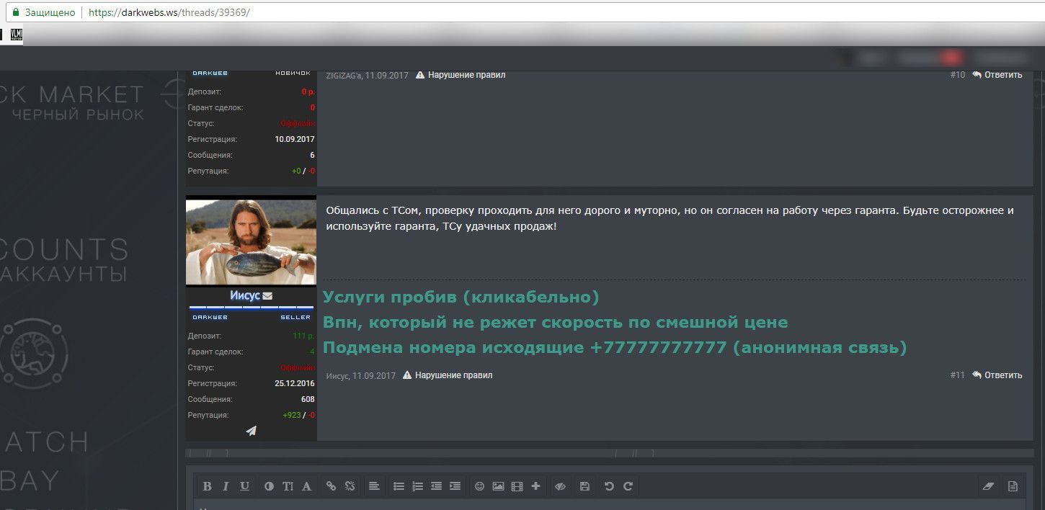Open the font size dropdown
The width and height of the screenshot is (1045, 510).
(x=288, y=486)
